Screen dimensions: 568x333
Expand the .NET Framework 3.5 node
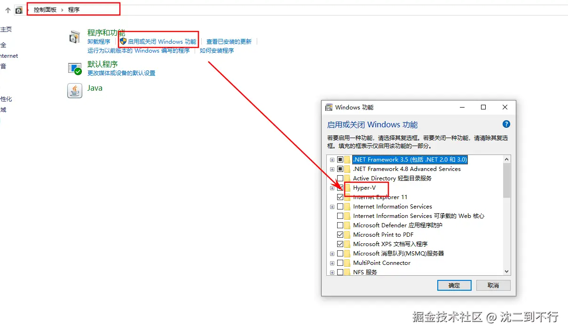pos(332,160)
